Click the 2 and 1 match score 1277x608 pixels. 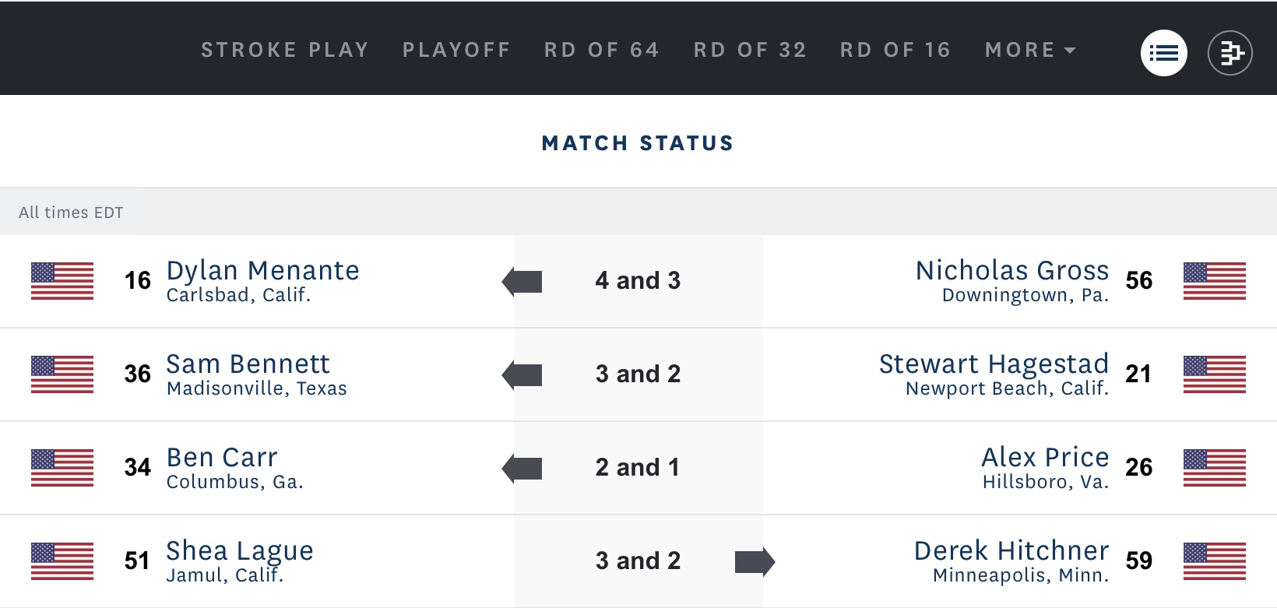point(638,468)
